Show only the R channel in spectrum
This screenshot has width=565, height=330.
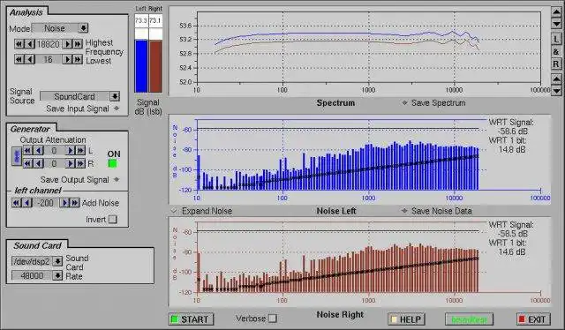pos(556,64)
